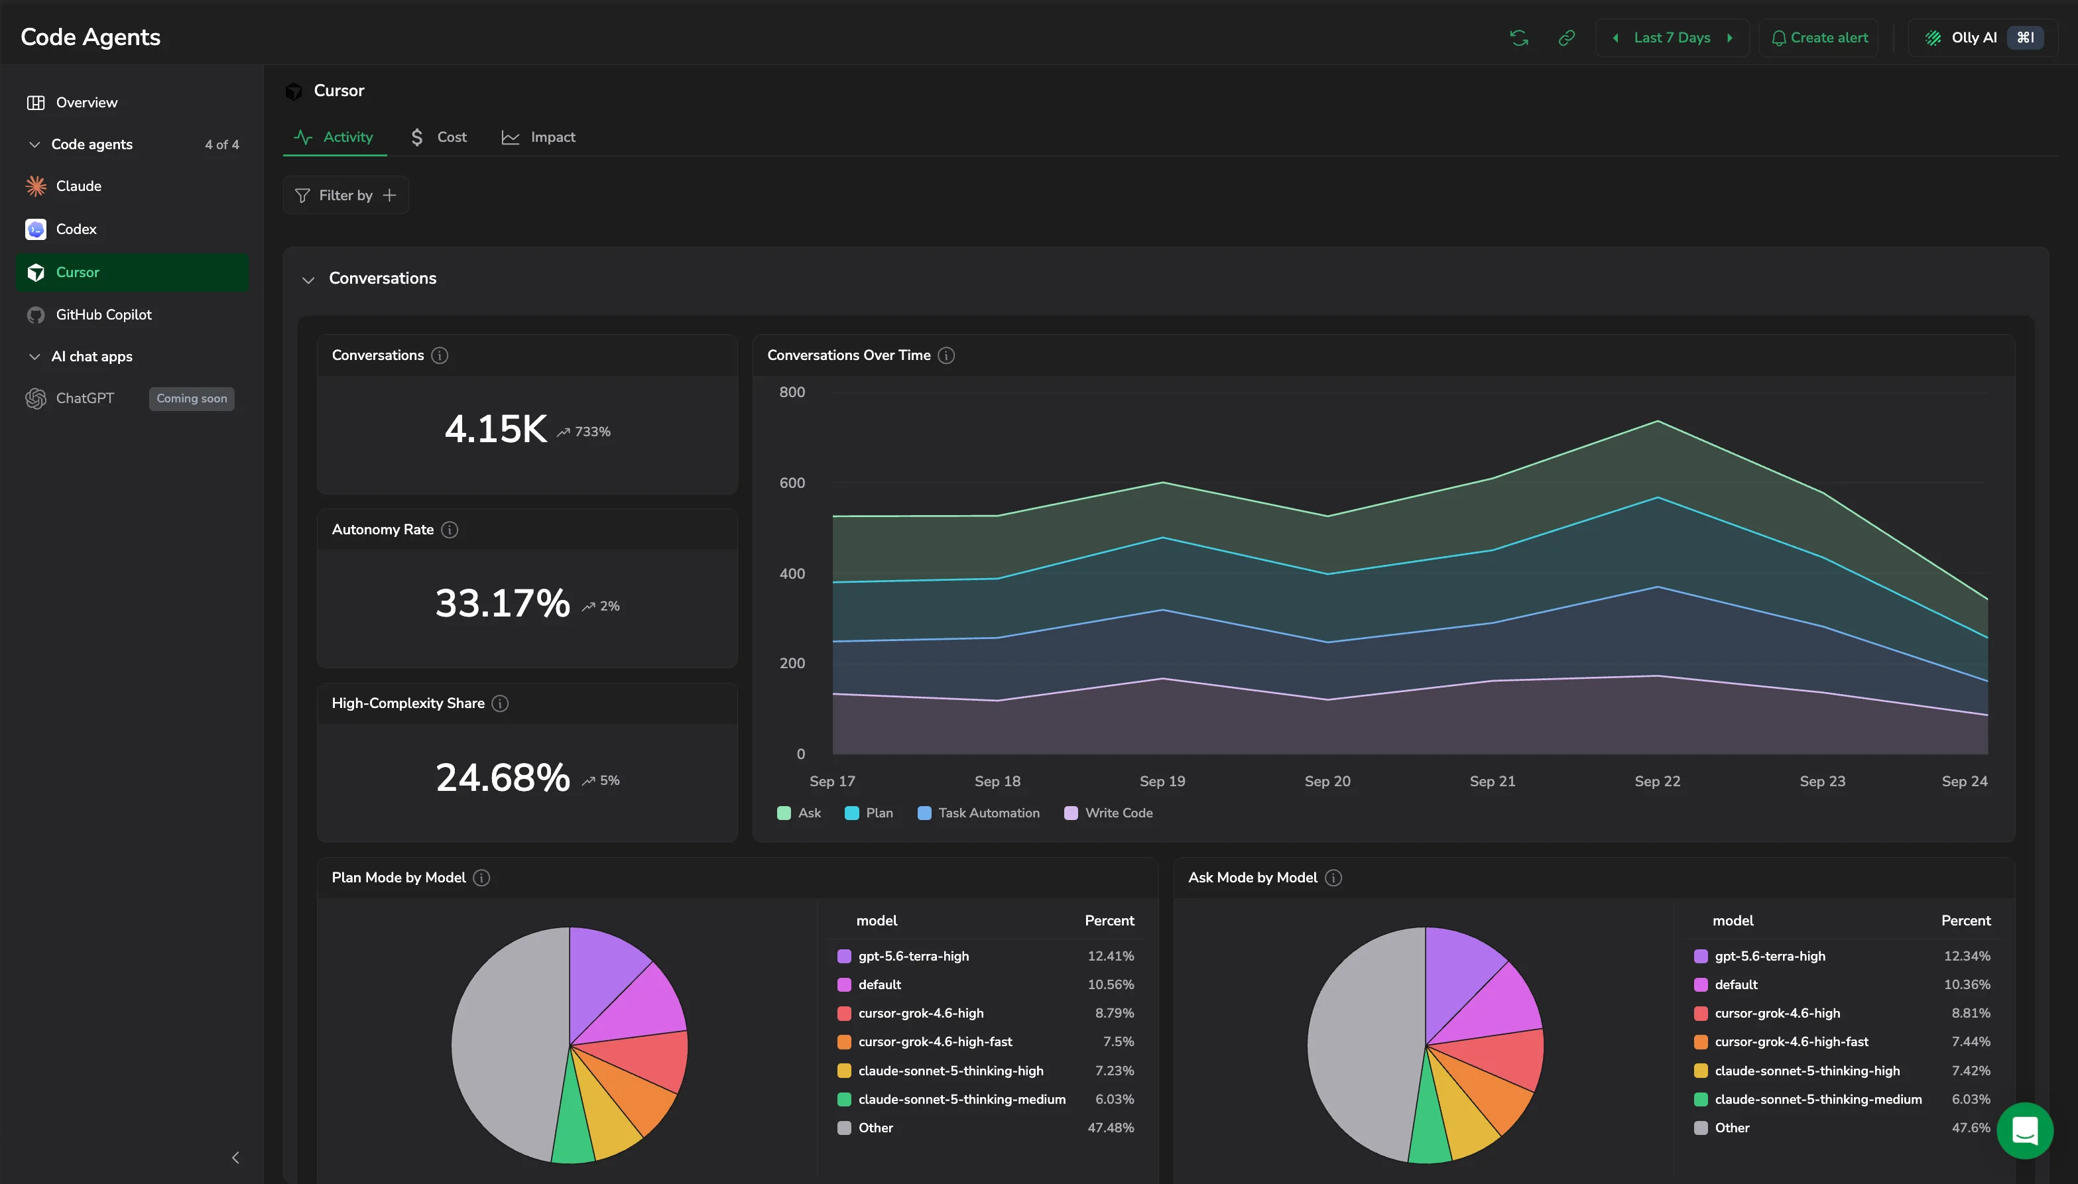This screenshot has width=2078, height=1184.
Task: Click the Create alert button
Action: (x=1819, y=37)
